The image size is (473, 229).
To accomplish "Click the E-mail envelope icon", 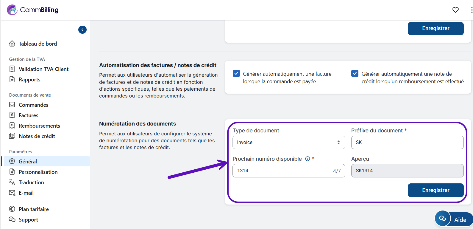I will tap(12, 193).
